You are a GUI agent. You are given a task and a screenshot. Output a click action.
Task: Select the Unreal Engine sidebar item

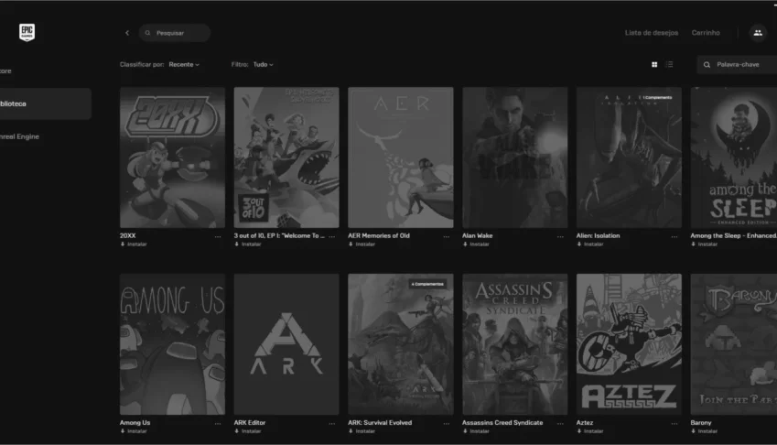(x=19, y=136)
